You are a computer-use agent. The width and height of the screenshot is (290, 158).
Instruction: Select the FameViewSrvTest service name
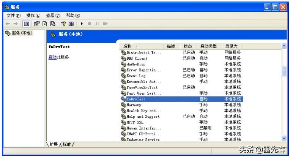pyautogui.click(x=142, y=87)
